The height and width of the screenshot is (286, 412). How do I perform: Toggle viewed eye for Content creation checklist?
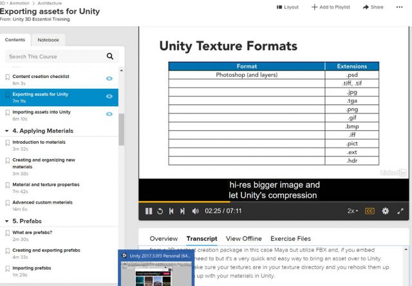point(109,79)
